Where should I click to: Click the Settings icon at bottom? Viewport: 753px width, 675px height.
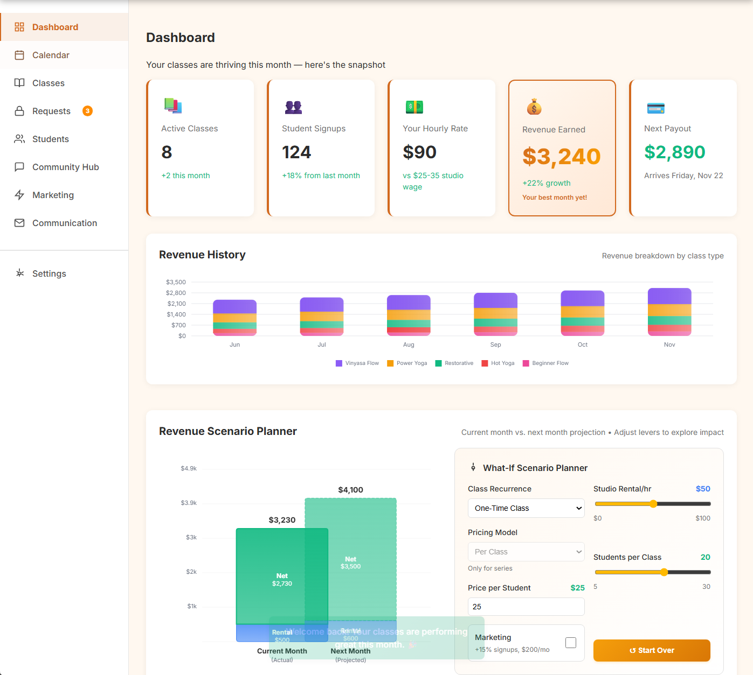pos(19,273)
